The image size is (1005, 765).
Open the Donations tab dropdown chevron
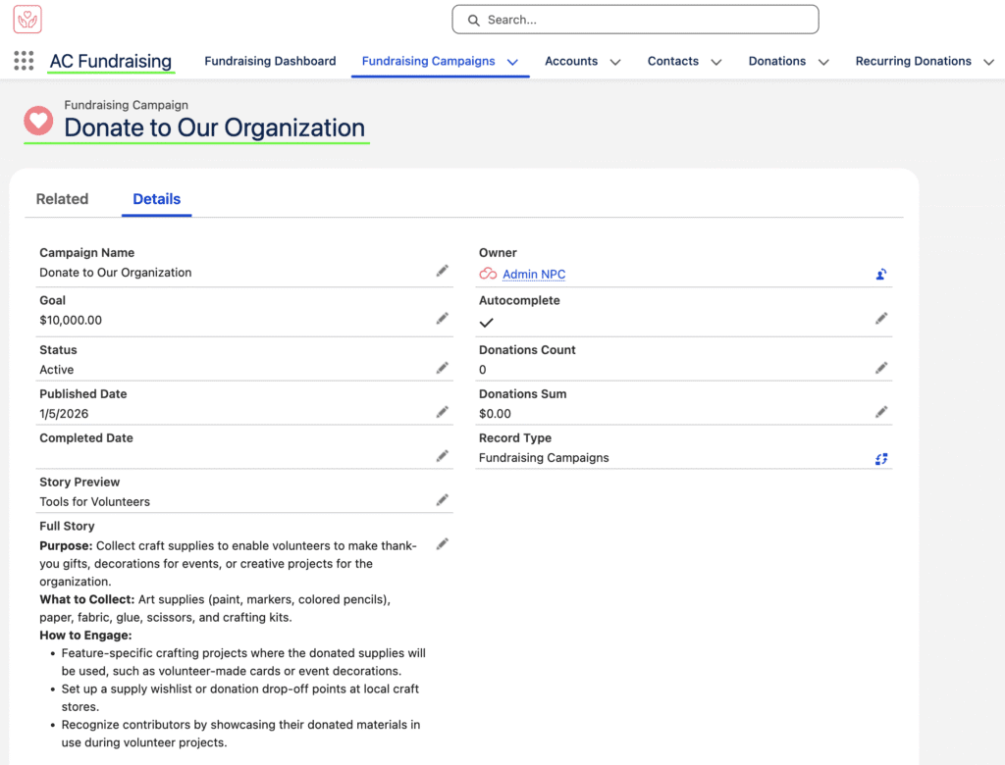[823, 62]
